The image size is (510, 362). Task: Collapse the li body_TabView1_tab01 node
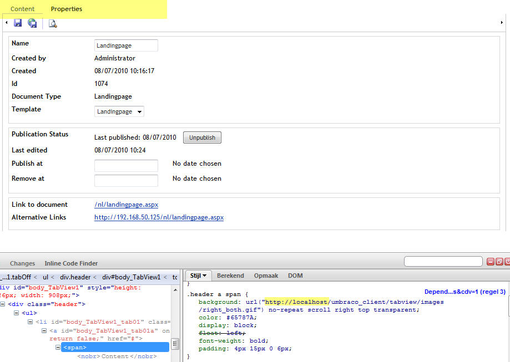click(x=31, y=322)
